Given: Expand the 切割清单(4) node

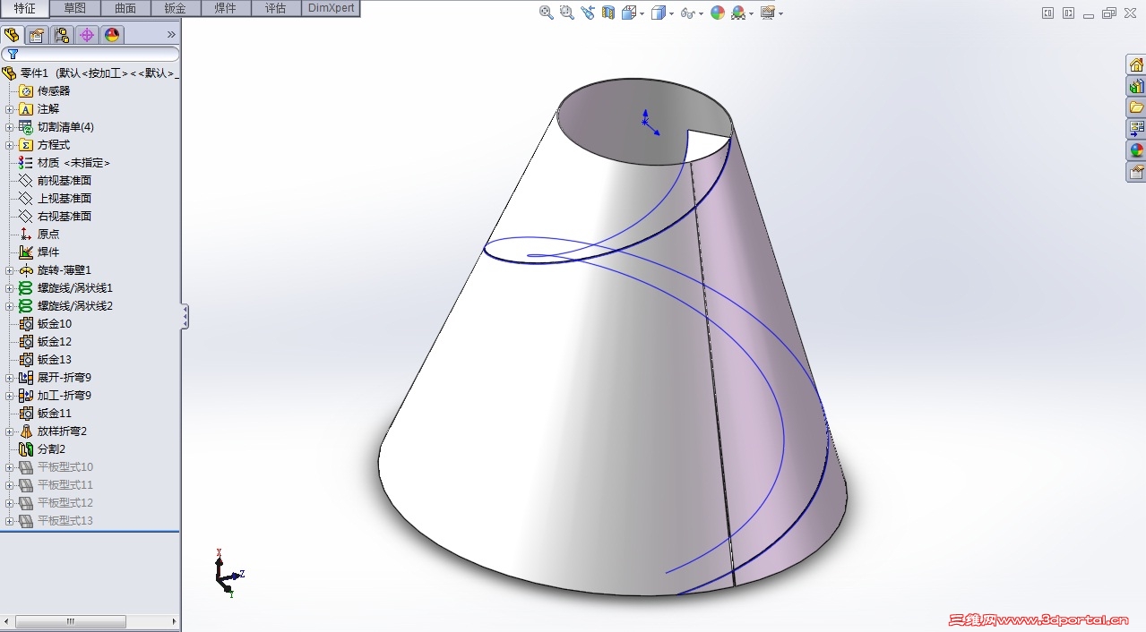Looking at the screenshot, I should (10, 127).
